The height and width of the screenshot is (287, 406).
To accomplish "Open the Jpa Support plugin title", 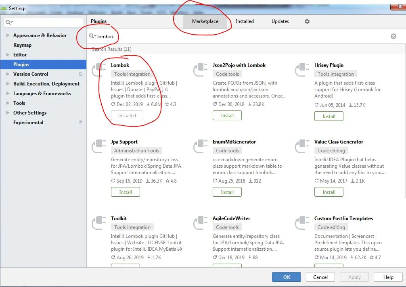I will 124,142.
